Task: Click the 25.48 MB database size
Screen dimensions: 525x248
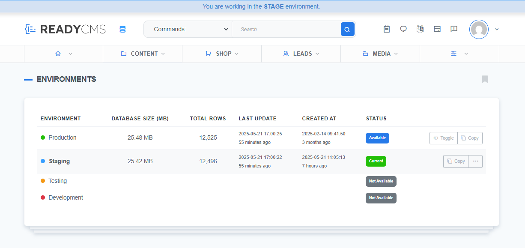Action: pyautogui.click(x=140, y=137)
